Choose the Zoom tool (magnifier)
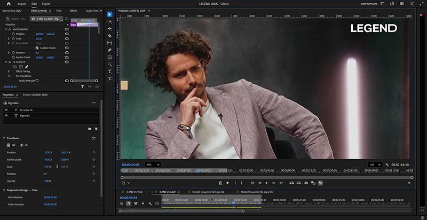This screenshot has height=220, width=427. point(109,65)
